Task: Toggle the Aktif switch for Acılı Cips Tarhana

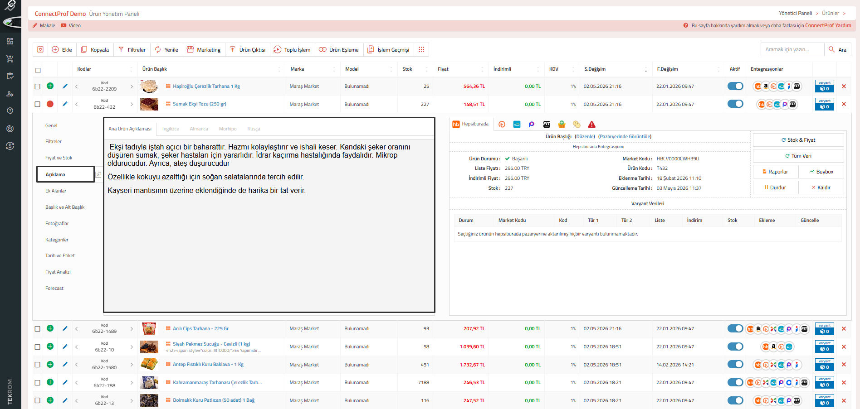Action: click(735, 328)
